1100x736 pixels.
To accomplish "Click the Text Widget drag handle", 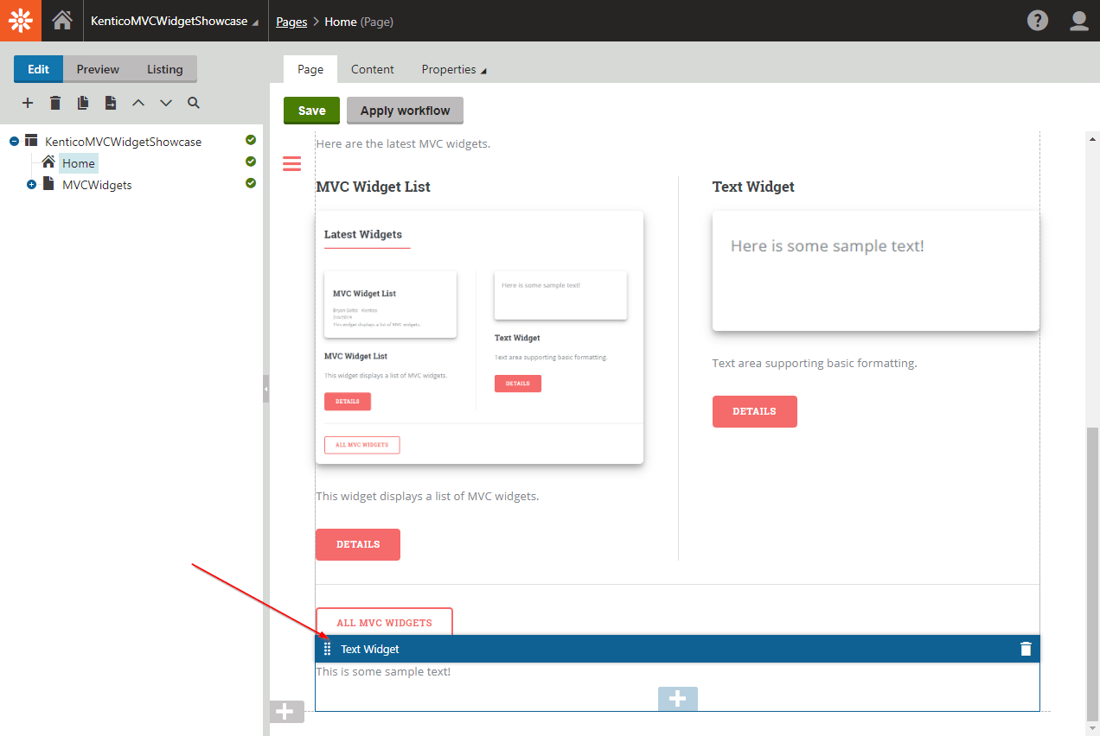I will (327, 649).
